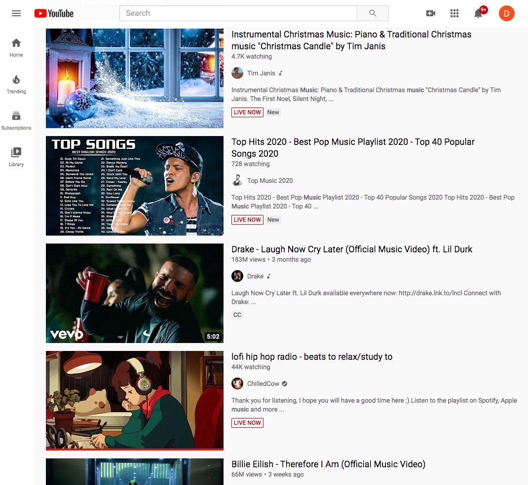
Task: Open the YouTube apps grid icon
Action: [x=454, y=13]
